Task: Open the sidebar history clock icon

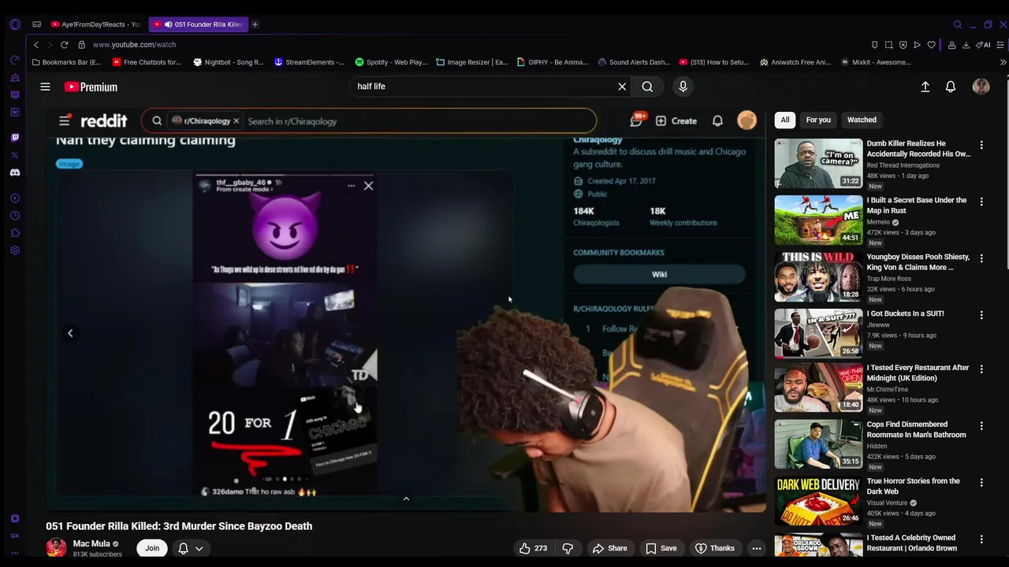Action: click(15, 216)
